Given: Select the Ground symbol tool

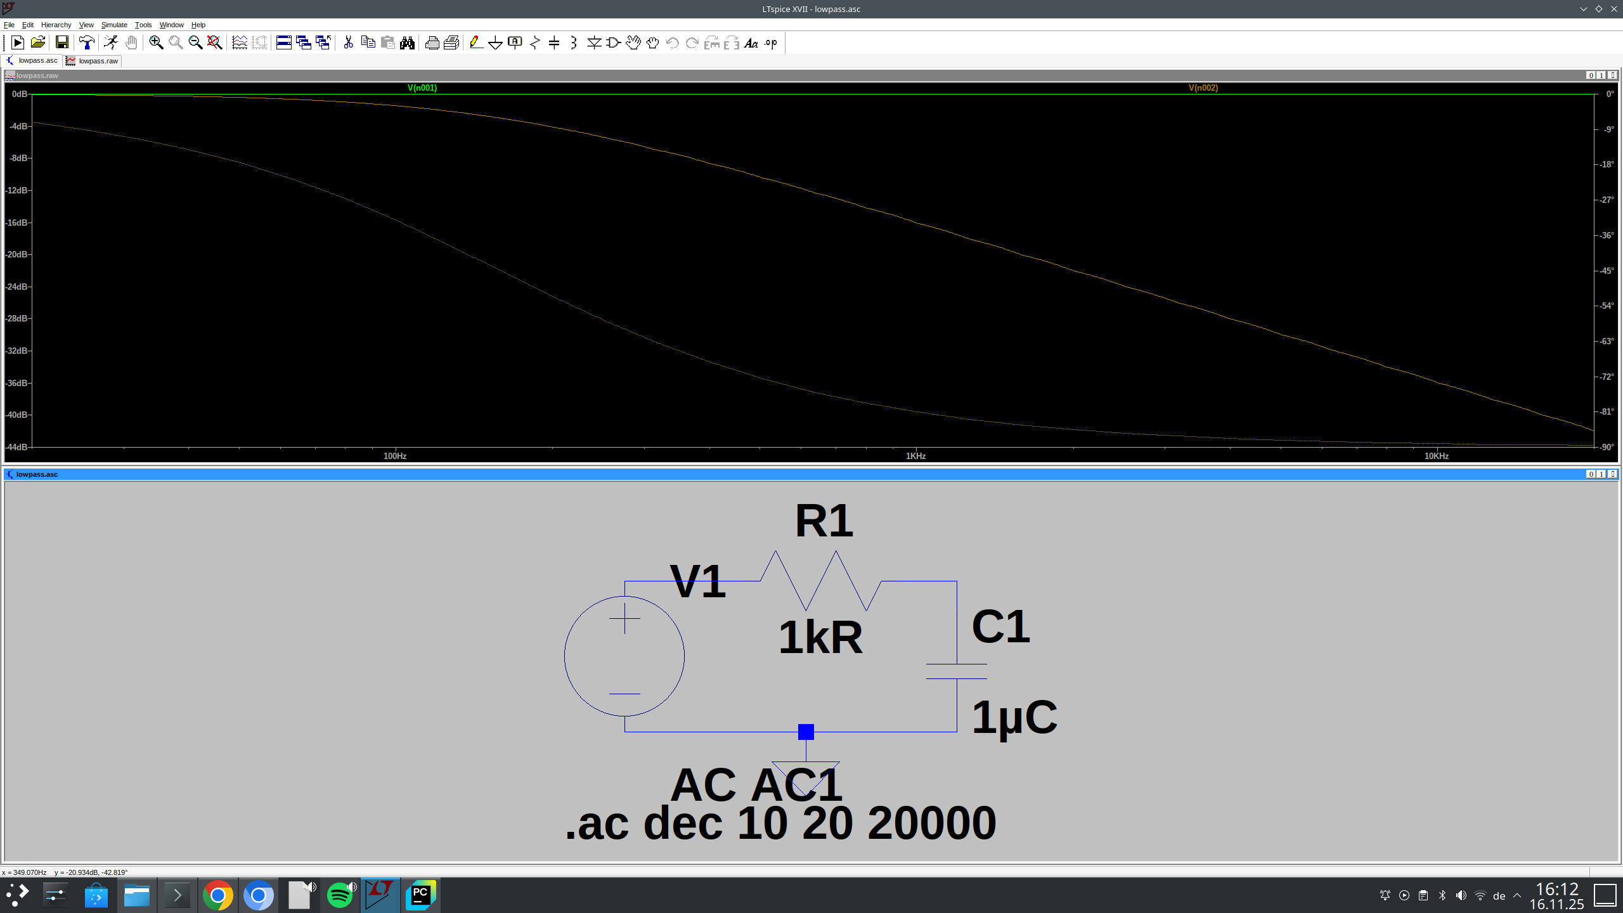Looking at the screenshot, I should coord(495,42).
